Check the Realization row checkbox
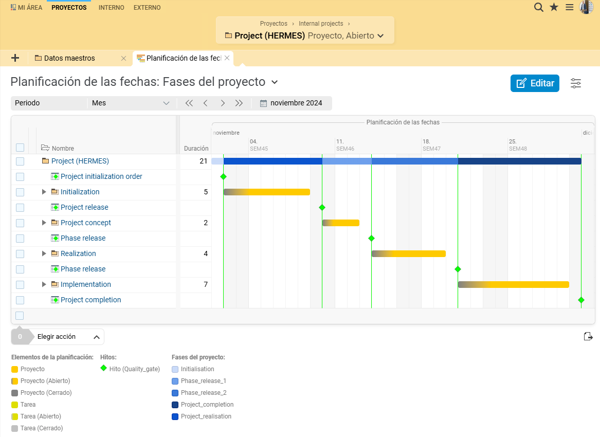Screen dimensions: 600x437 [x=20, y=253]
